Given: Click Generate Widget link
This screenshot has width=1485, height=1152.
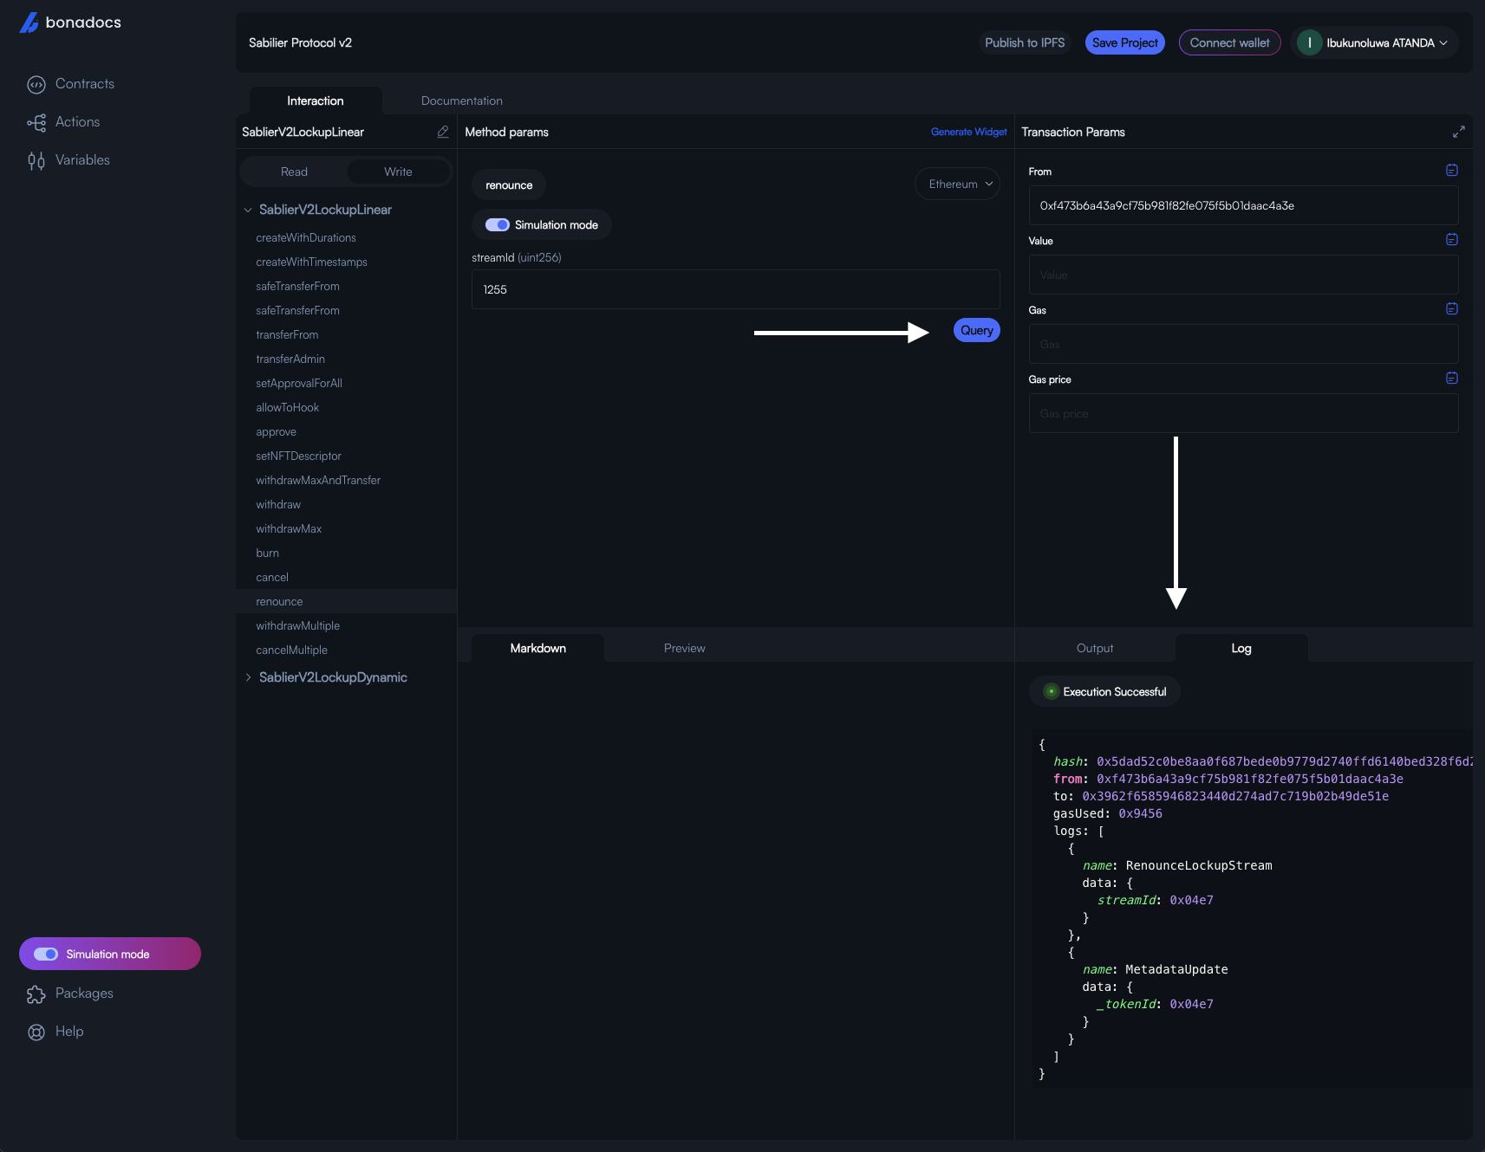Looking at the screenshot, I should pos(968,132).
